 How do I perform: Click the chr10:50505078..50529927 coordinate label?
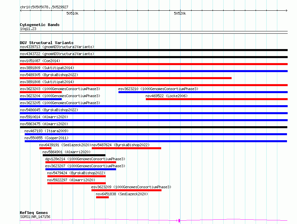pos(44,7)
